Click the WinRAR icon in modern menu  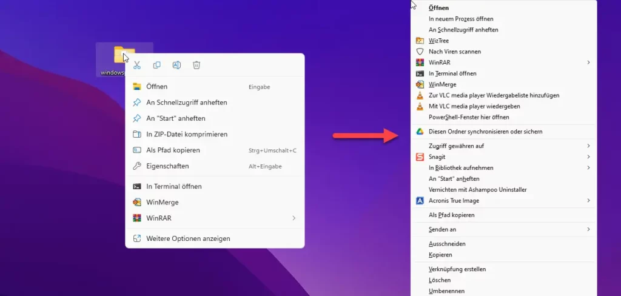pyautogui.click(x=137, y=218)
